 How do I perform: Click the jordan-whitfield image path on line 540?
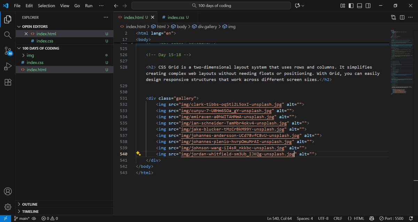(x=237, y=154)
